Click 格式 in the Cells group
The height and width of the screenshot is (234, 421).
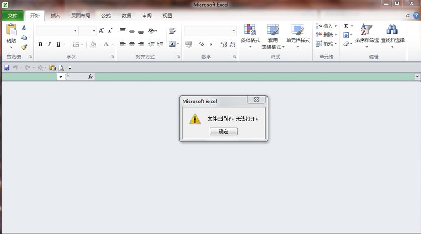(x=326, y=43)
